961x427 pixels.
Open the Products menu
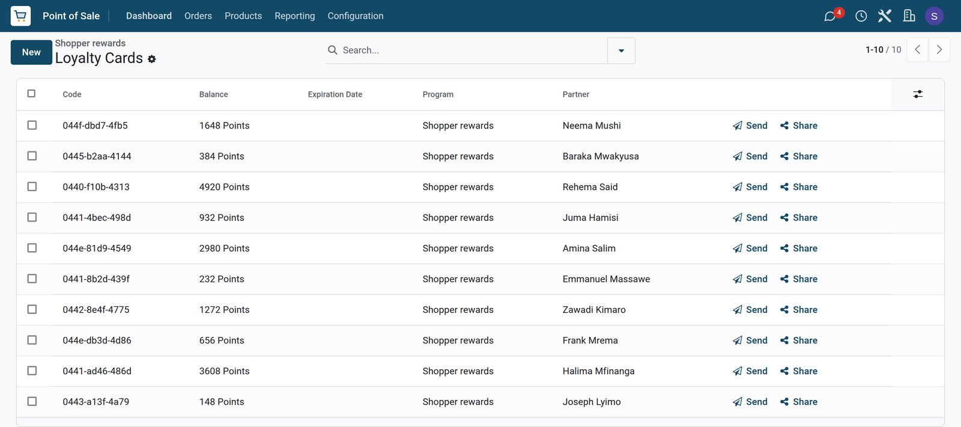[x=243, y=16]
